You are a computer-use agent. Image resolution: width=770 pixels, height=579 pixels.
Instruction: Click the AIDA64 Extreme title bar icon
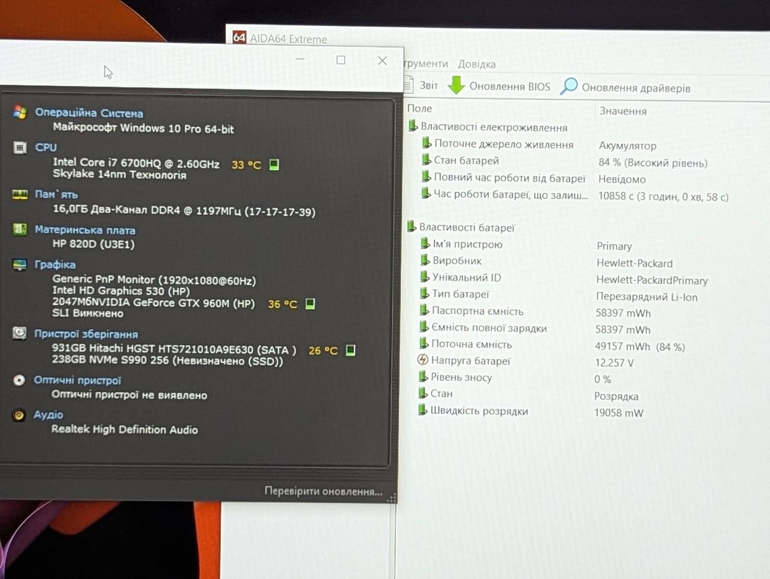(x=239, y=37)
